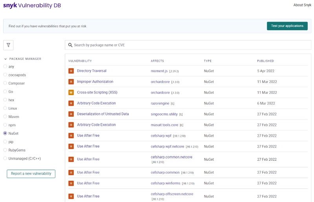The image size is (314, 202).
Task: Open the moment.js package link
Action: [x=159, y=71]
